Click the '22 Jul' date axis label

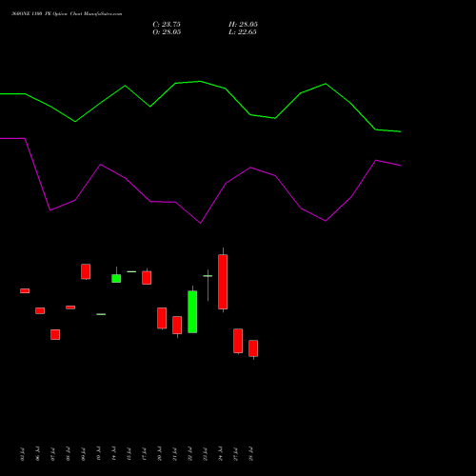(190, 454)
